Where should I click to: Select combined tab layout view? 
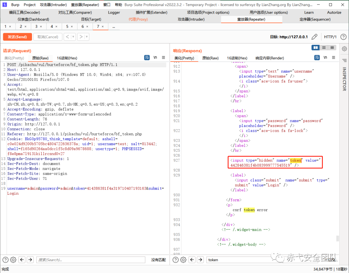pyautogui.click(x=332, y=47)
